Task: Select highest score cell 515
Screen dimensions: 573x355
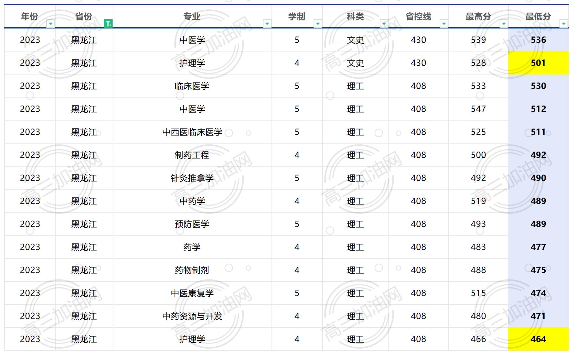Action: coord(479,293)
